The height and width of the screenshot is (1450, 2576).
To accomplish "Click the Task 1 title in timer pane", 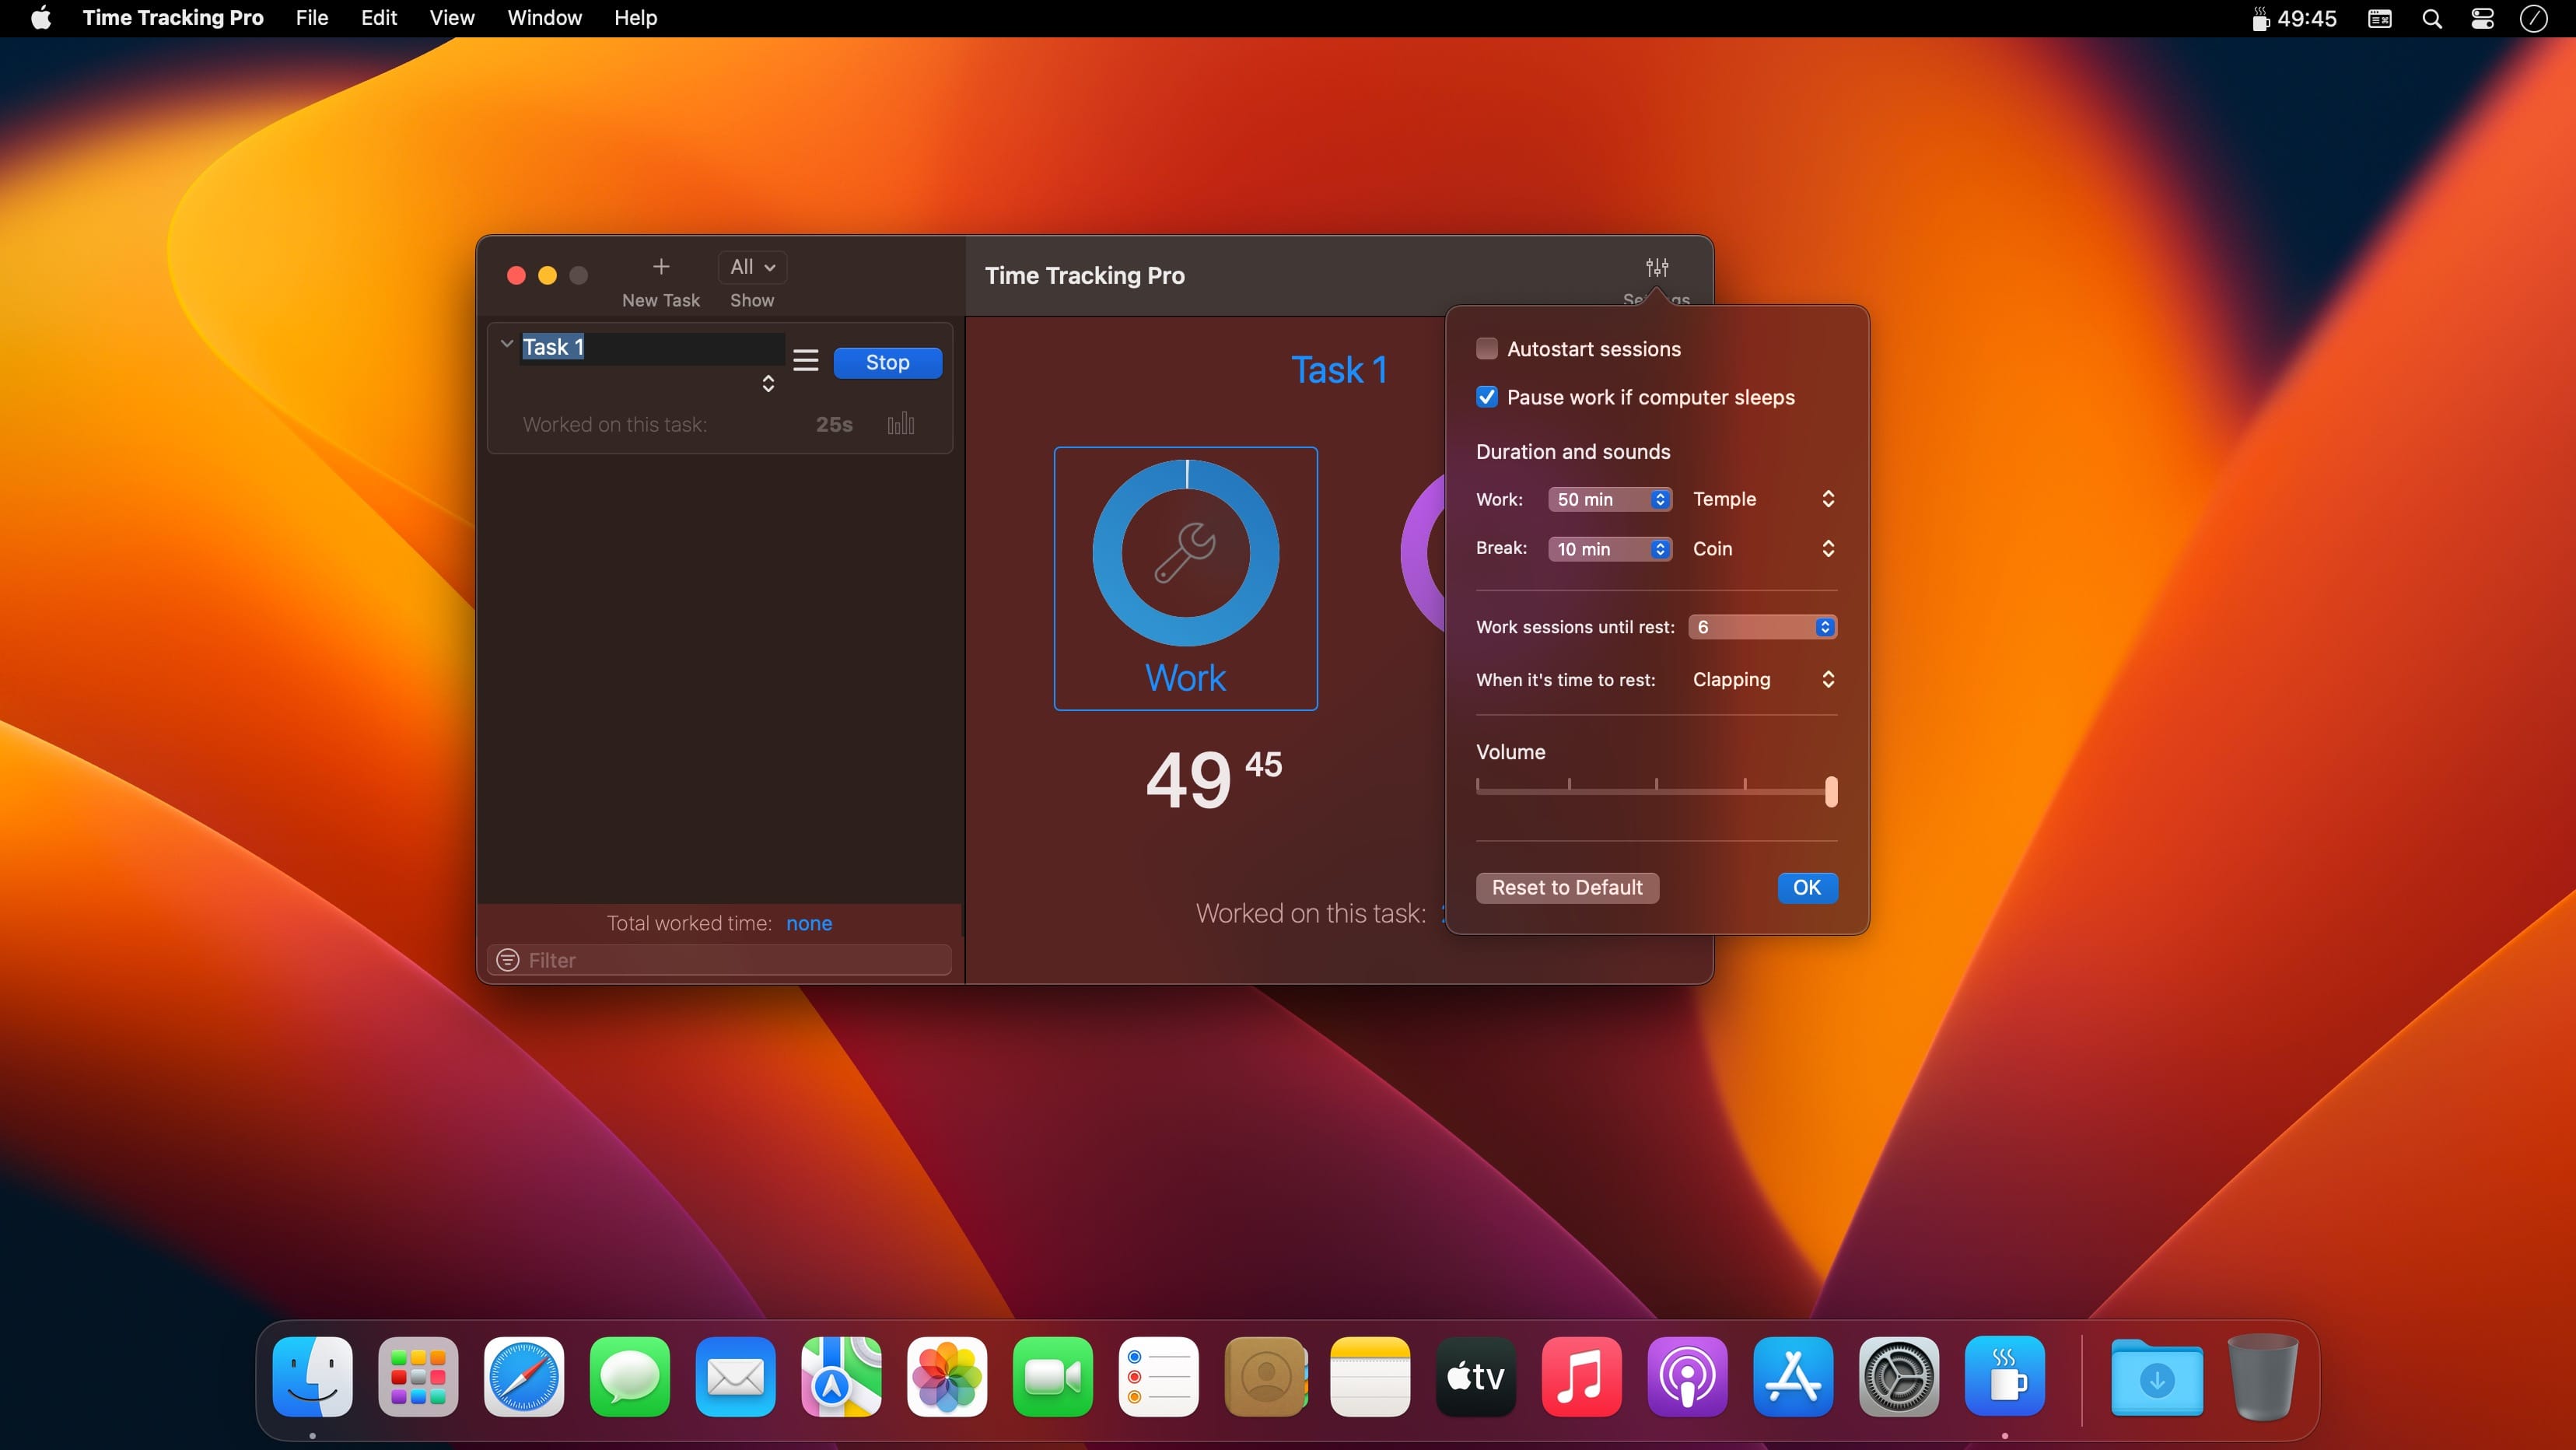I will click(x=1339, y=370).
